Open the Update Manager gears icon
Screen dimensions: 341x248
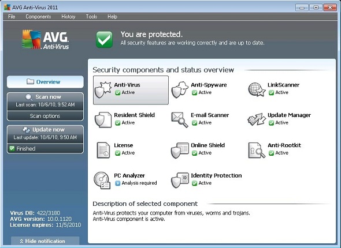pos(257,119)
